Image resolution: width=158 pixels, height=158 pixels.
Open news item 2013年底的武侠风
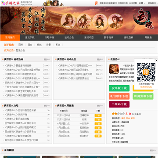click(x=20, y=74)
